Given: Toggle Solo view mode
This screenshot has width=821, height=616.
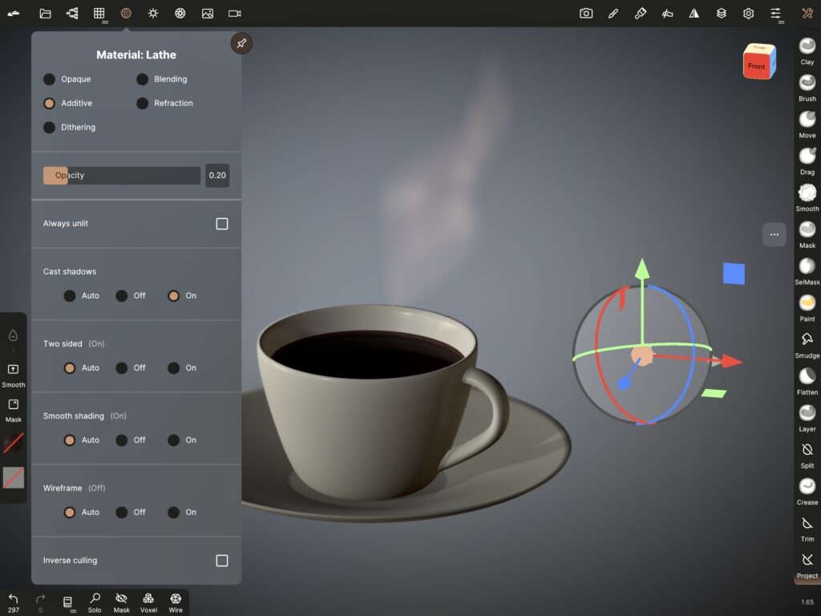Looking at the screenshot, I should 95,600.
